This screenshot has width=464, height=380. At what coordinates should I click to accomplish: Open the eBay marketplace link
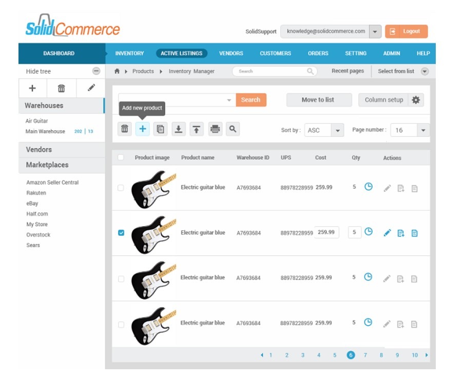pos(32,204)
